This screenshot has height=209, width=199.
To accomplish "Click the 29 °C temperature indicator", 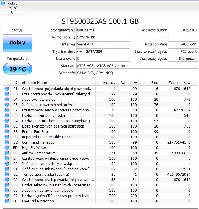I will point(18,69).
